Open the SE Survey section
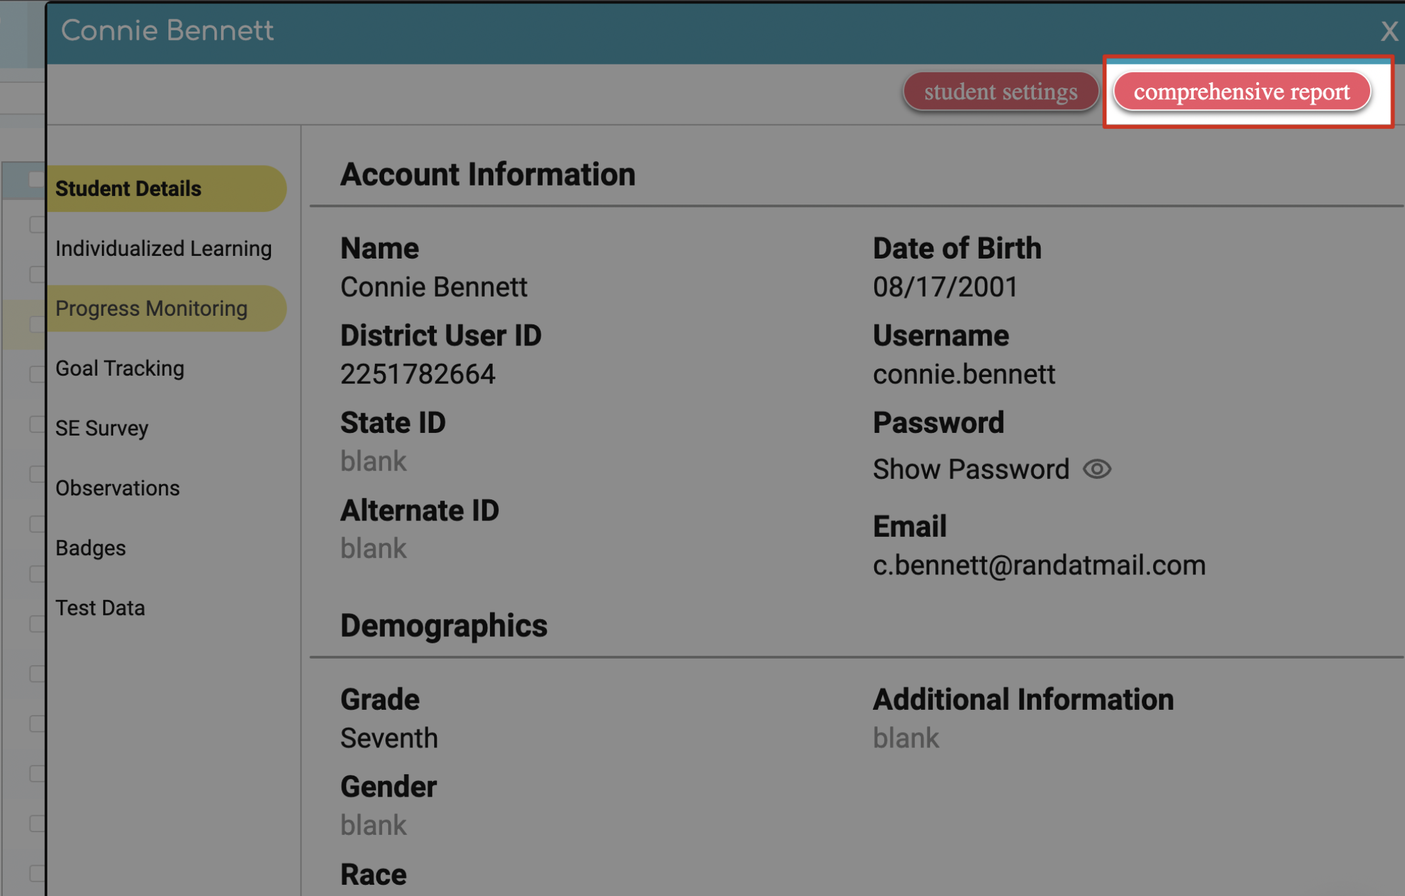Viewport: 1405px width, 896px height. 102,428
